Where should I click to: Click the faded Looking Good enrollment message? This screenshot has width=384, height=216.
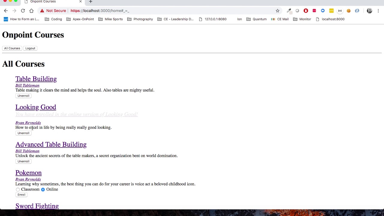(x=76, y=114)
